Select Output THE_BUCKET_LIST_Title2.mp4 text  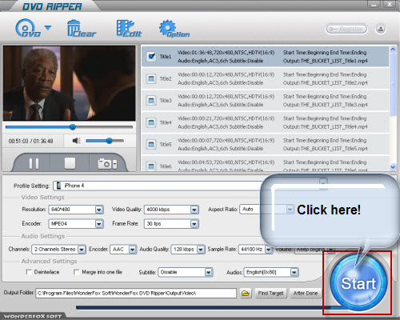(x=326, y=83)
